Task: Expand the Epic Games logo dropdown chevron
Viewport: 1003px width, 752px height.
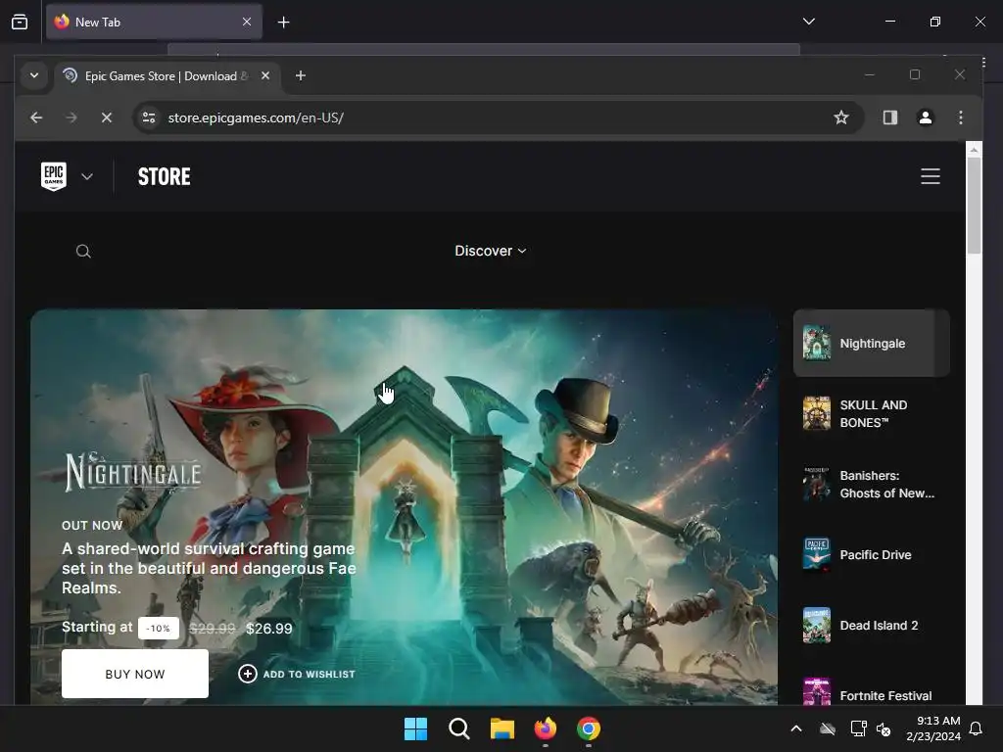Action: (x=87, y=176)
